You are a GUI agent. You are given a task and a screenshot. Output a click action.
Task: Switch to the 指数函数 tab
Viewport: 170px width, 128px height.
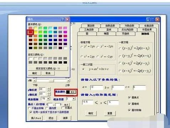110,26
